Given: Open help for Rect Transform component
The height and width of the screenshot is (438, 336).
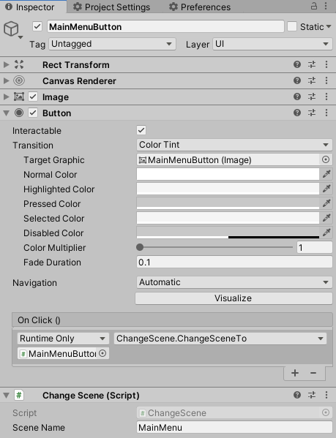Looking at the screenshot, I should coord(297,64).
